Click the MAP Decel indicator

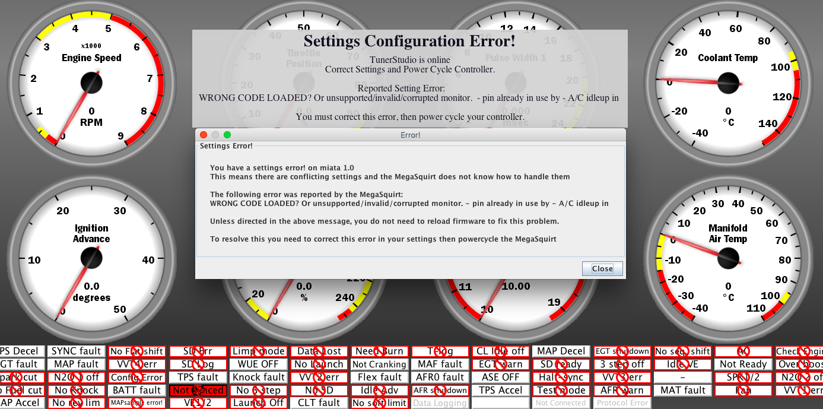click(561, 351)
